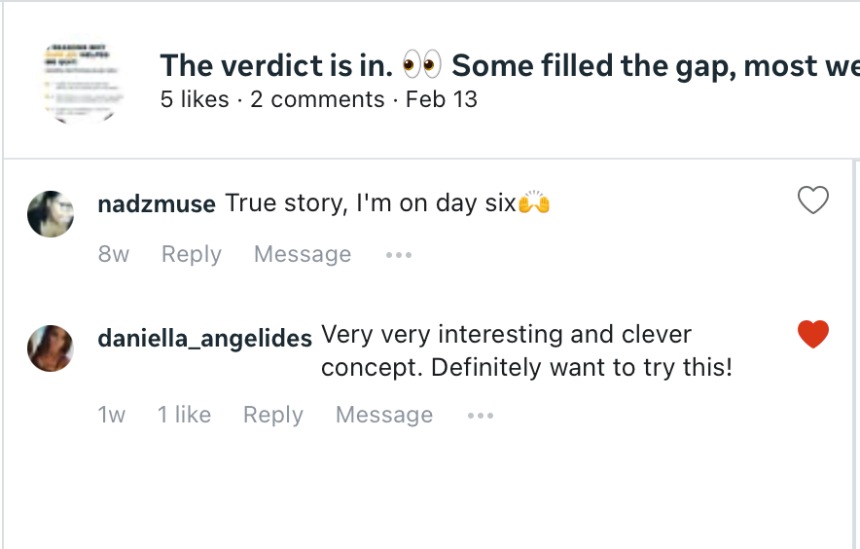Unlike the daniella_angelides comment red heart

click(x=812, y=335)
